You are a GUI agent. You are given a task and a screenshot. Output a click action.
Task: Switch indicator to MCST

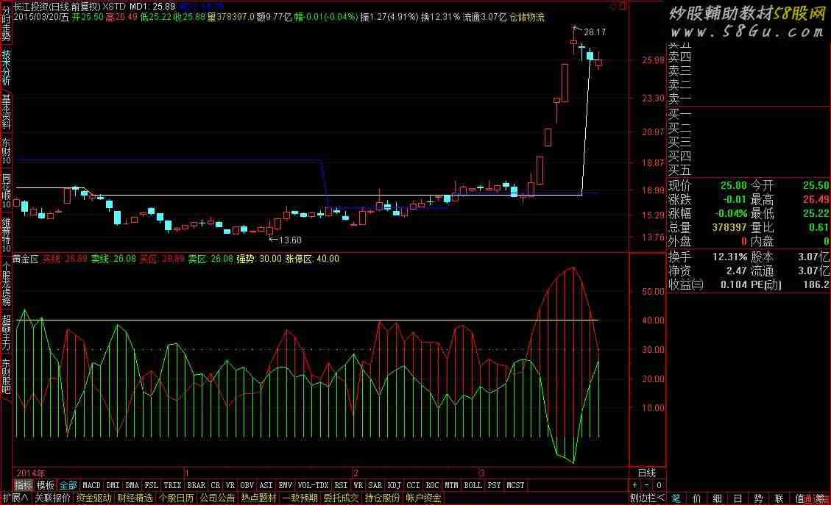click(514, 485)
